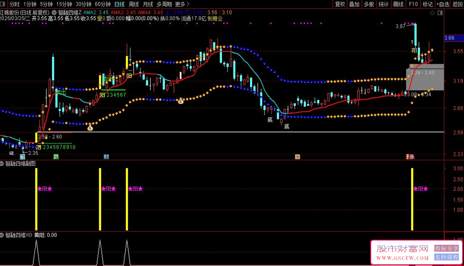Screen dimensions: 464x266
Task: Toggle the side panel icon at chart top-right
Action: tap(440, 12)
